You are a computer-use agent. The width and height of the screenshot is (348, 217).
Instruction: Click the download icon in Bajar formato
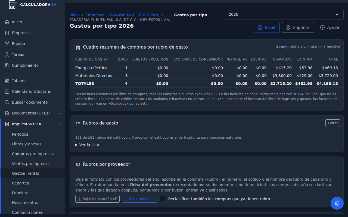[79, 199]
